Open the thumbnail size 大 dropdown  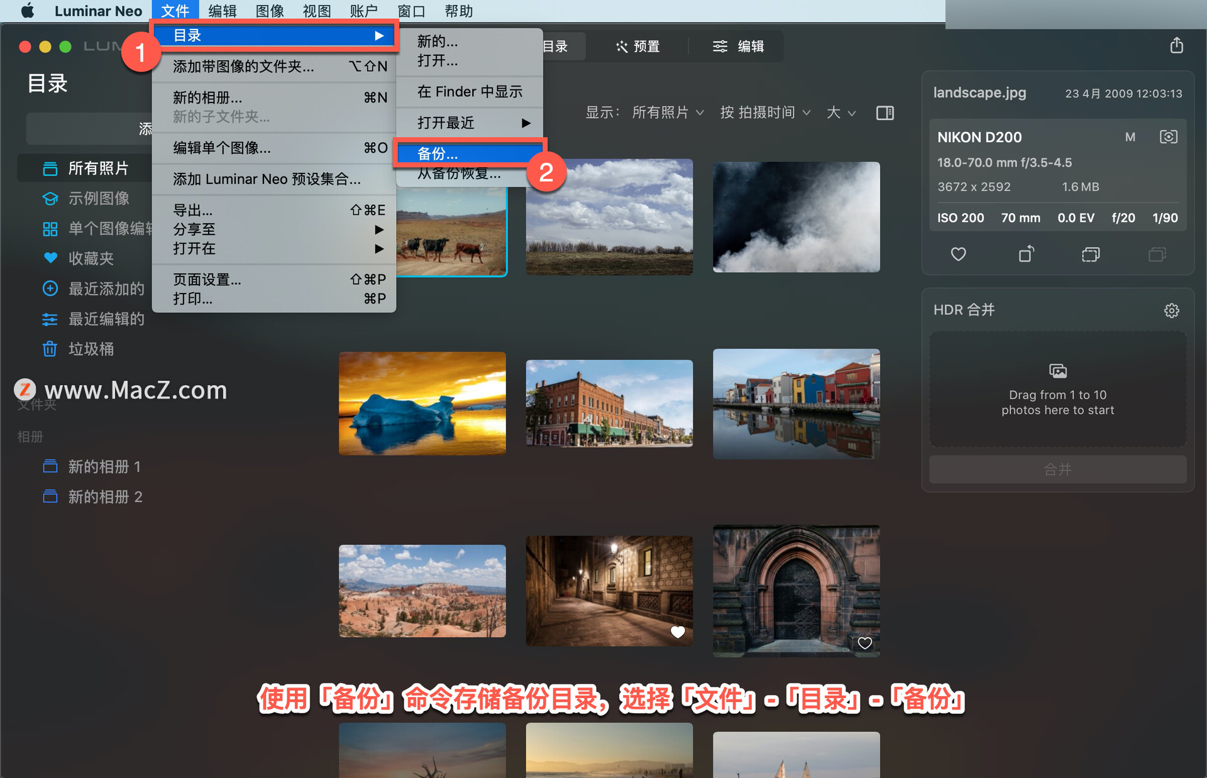841,113
